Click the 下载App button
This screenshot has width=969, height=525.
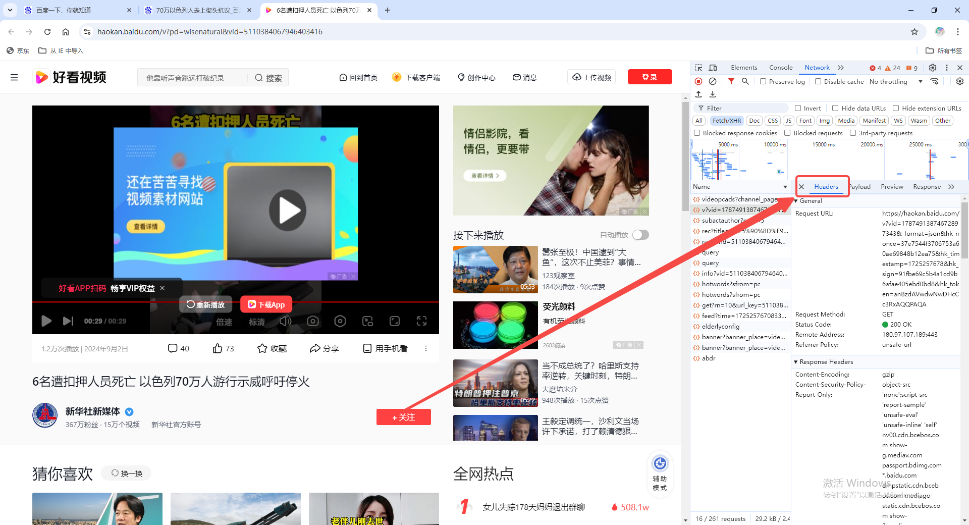click(x=266, y=304)
